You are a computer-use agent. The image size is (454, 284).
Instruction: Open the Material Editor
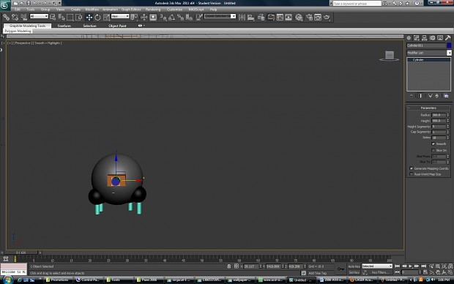click(x=299, y=18)
